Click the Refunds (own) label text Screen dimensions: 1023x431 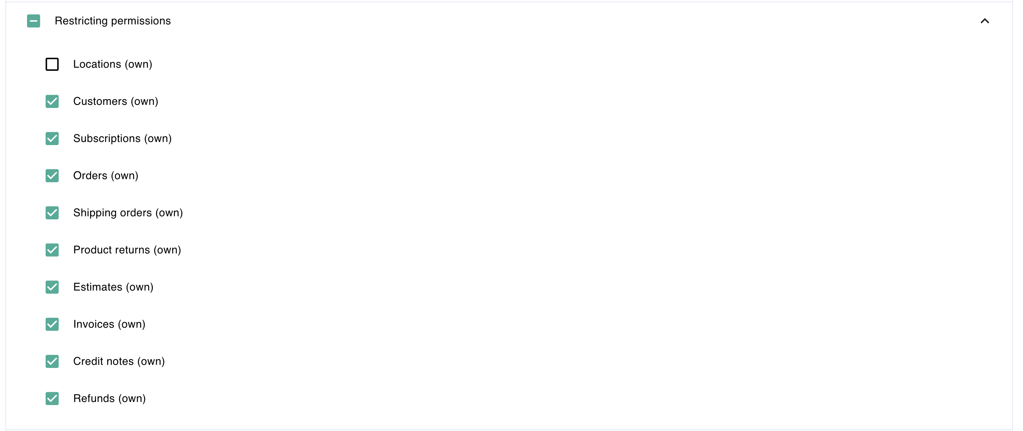tap(109, 399)
